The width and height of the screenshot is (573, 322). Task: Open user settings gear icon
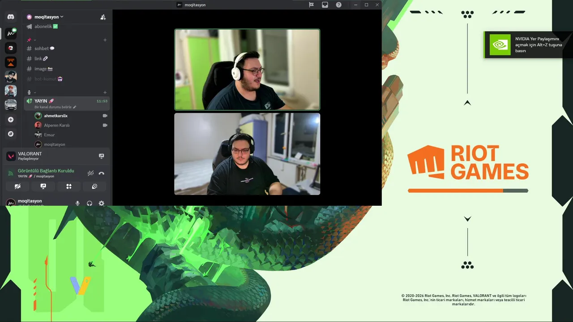(102, 203)
